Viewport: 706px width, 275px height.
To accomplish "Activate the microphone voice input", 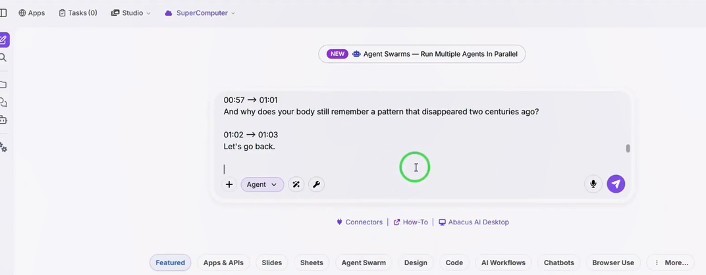I will click(593, 184).
